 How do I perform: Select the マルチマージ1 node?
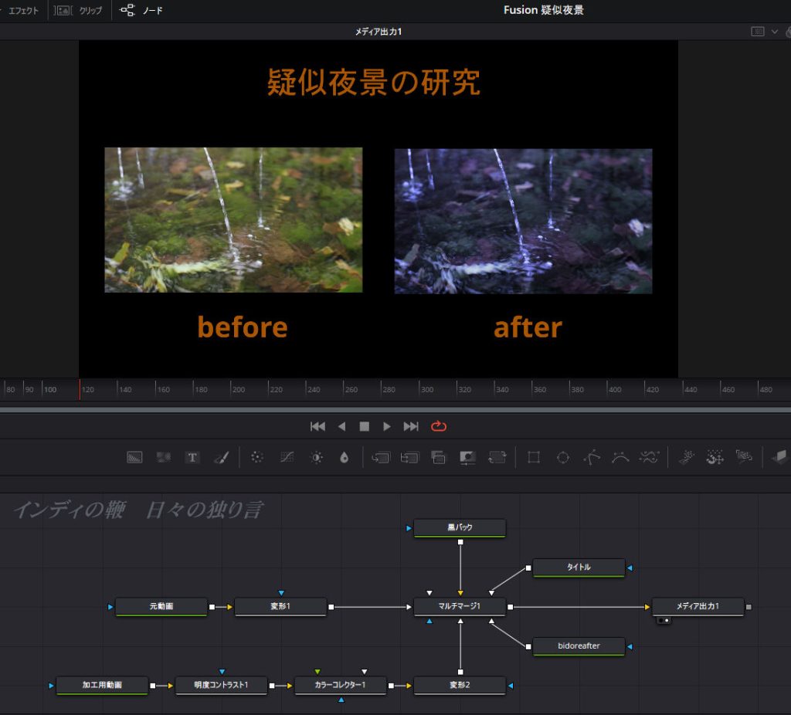460,606
